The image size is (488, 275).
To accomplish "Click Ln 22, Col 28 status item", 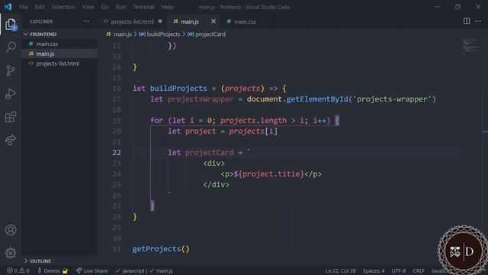I will pos(341,270).
